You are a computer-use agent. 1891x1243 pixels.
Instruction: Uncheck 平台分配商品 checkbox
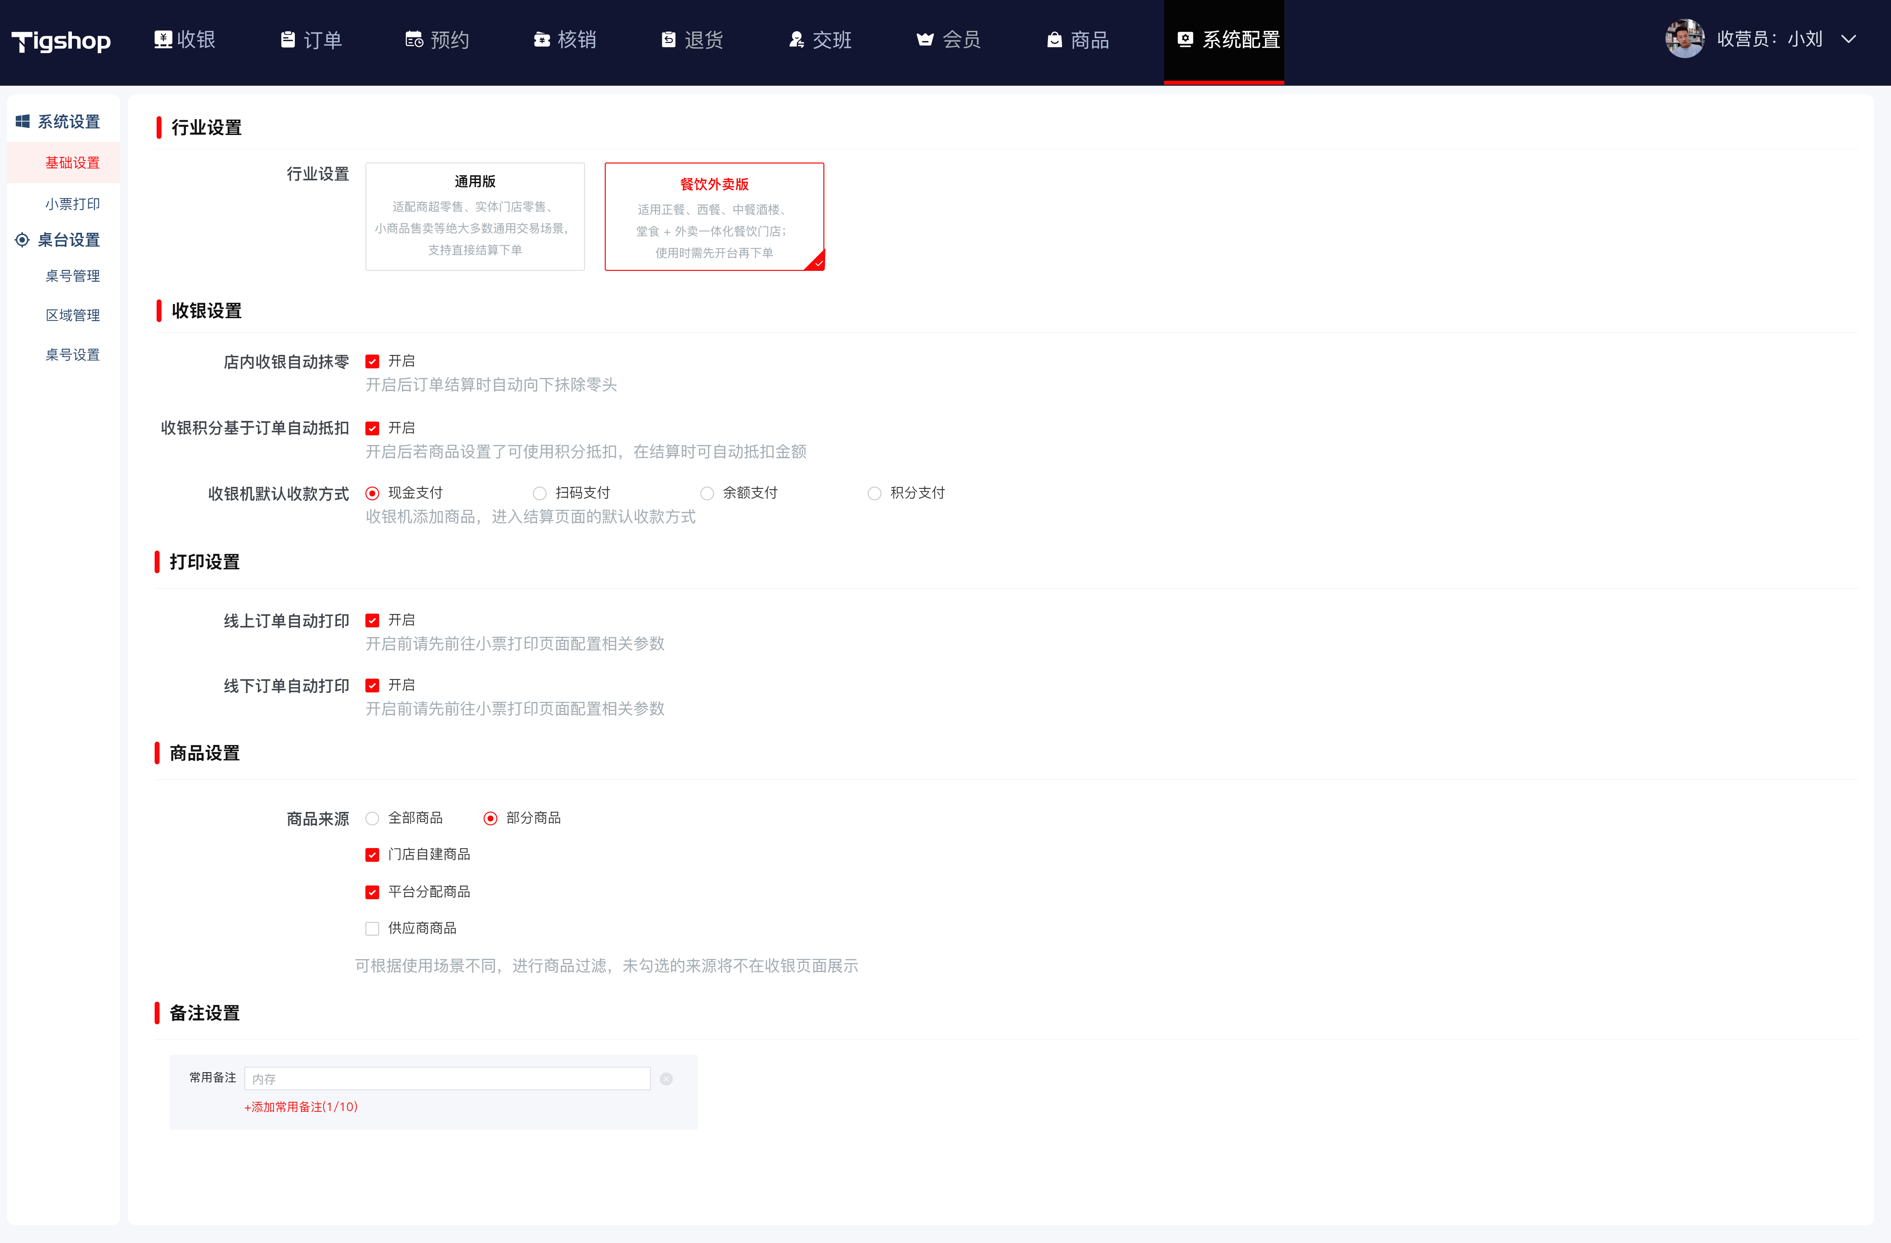pyautogui.click(x=372, y=892)
